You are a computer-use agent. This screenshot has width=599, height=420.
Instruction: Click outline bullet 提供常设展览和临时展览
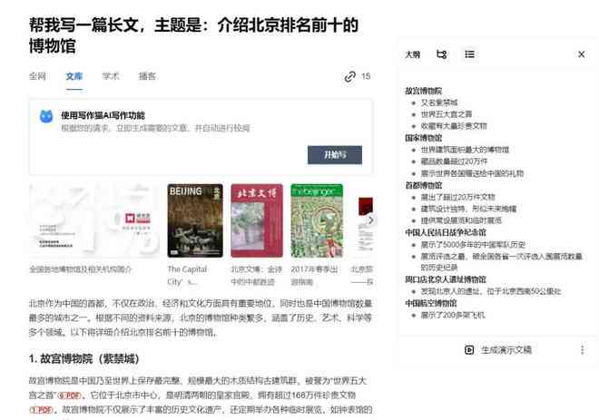click(461, 220)
